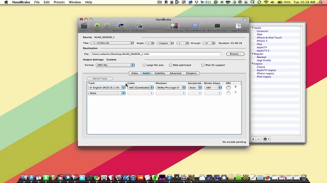
Task: Open the App Store icon in Dock
Action: (x=31, y=177)
